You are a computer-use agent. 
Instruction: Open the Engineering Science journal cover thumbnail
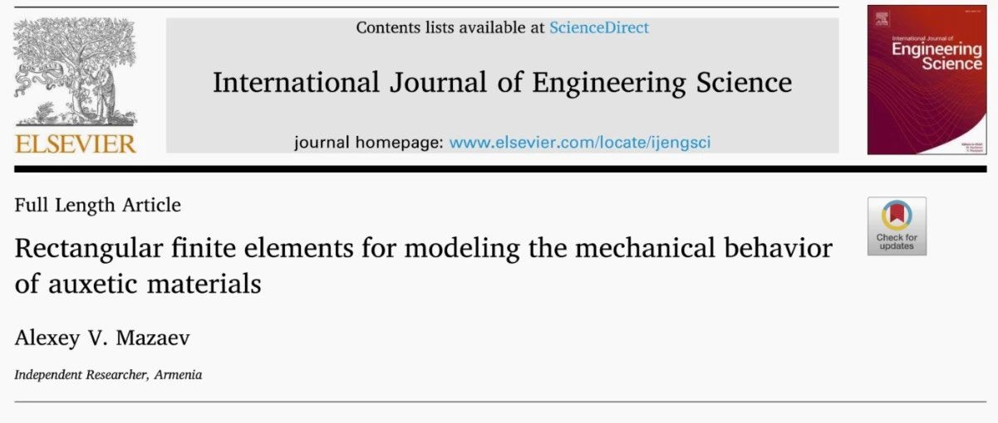click(x=926, y=80)
